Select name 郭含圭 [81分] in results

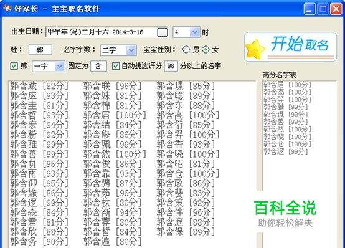[39, 105]
